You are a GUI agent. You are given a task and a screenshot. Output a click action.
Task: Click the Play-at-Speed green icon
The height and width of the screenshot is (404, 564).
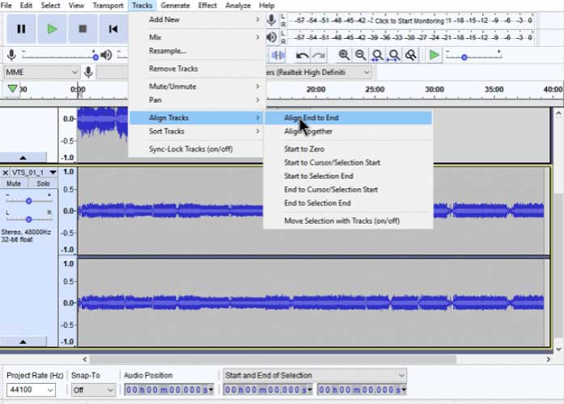coord(435,55)
